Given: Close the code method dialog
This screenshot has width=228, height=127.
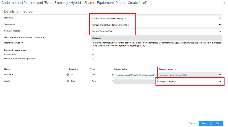Looking at the screenshot, I should [x=224, y=3].
